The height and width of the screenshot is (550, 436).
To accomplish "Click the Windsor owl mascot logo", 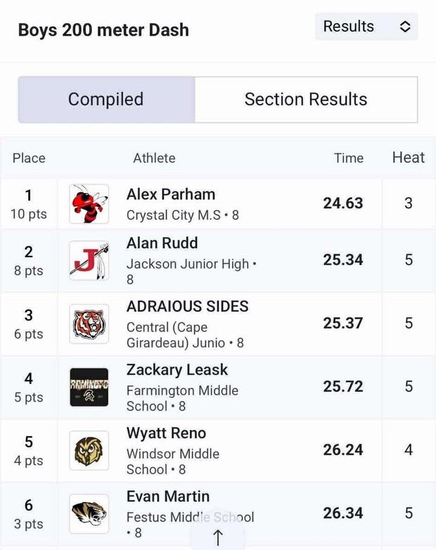I will click(89, 450).
